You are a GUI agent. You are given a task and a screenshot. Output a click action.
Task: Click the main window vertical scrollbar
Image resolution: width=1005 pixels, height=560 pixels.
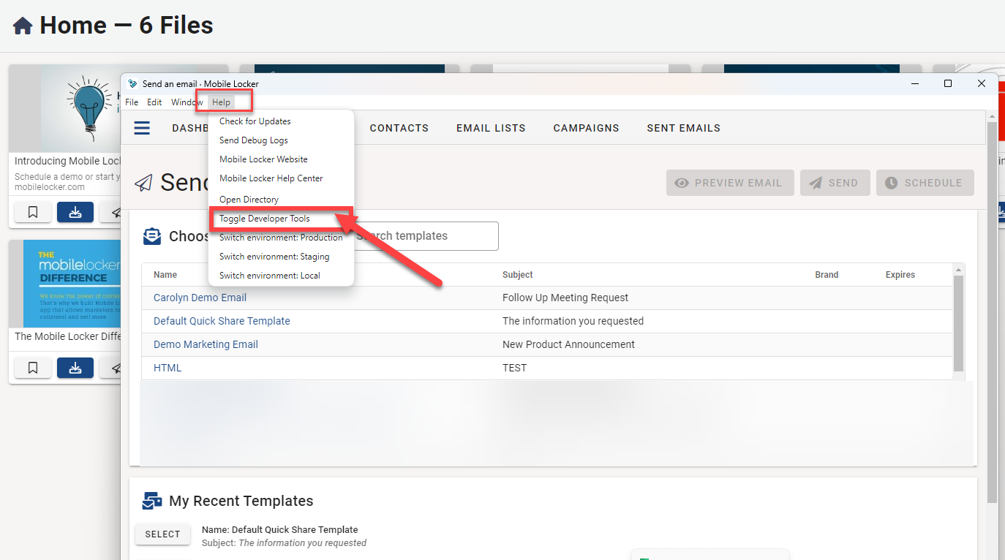pyautogui.click(x=992, y=312)
